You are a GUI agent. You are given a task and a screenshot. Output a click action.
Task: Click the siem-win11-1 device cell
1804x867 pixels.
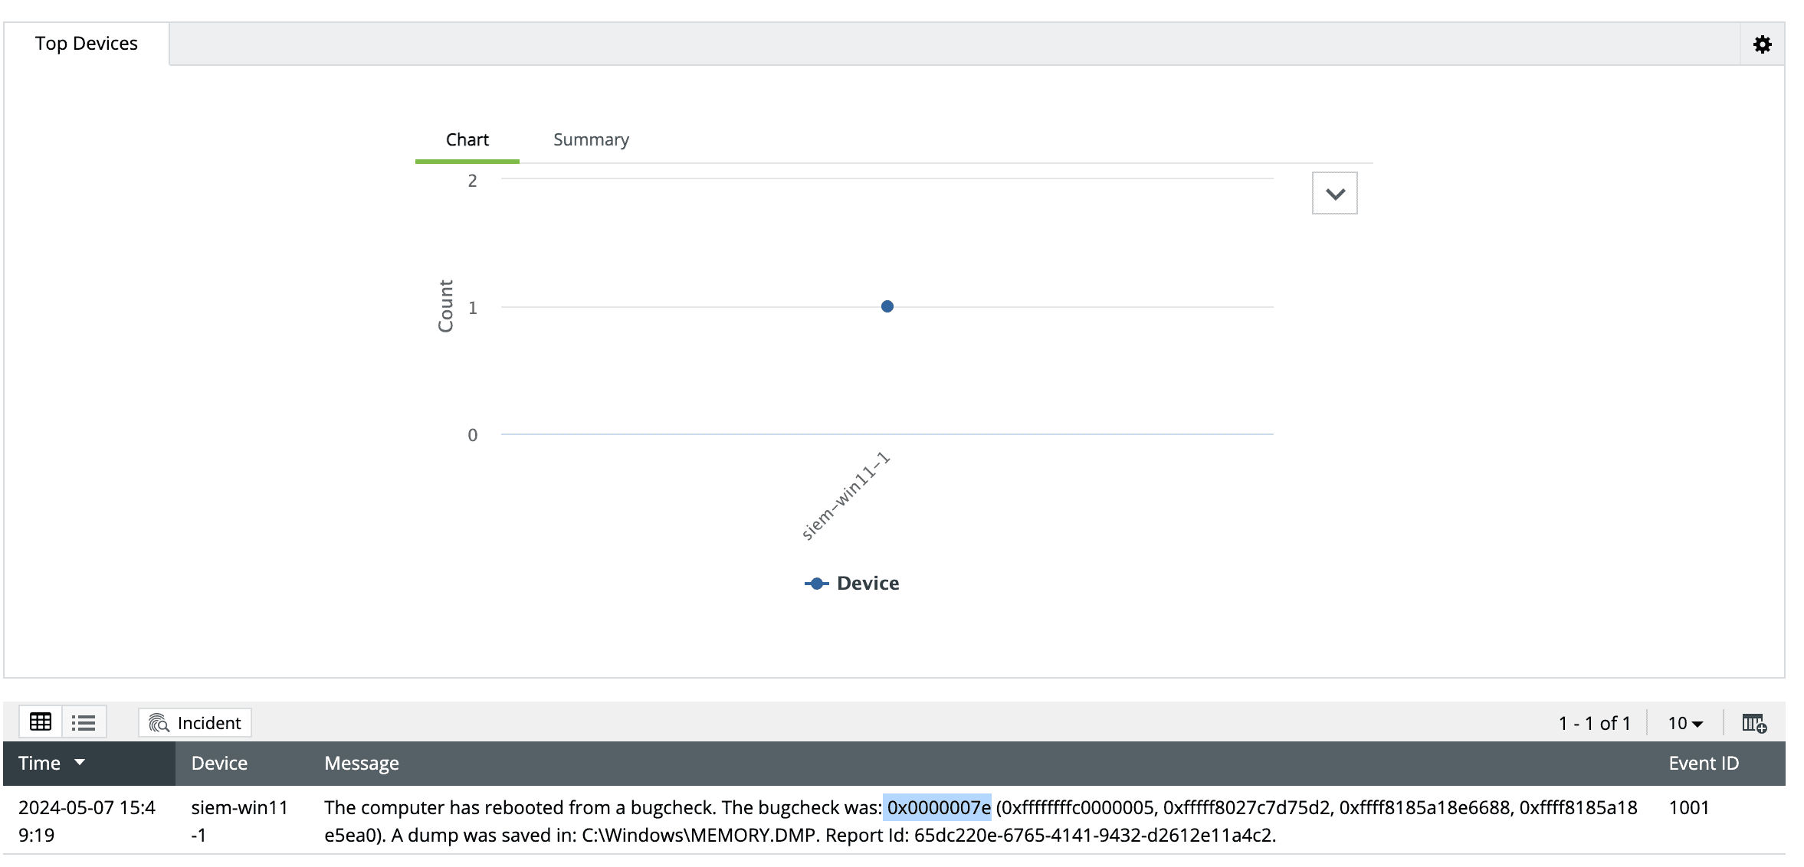[239, 820]
